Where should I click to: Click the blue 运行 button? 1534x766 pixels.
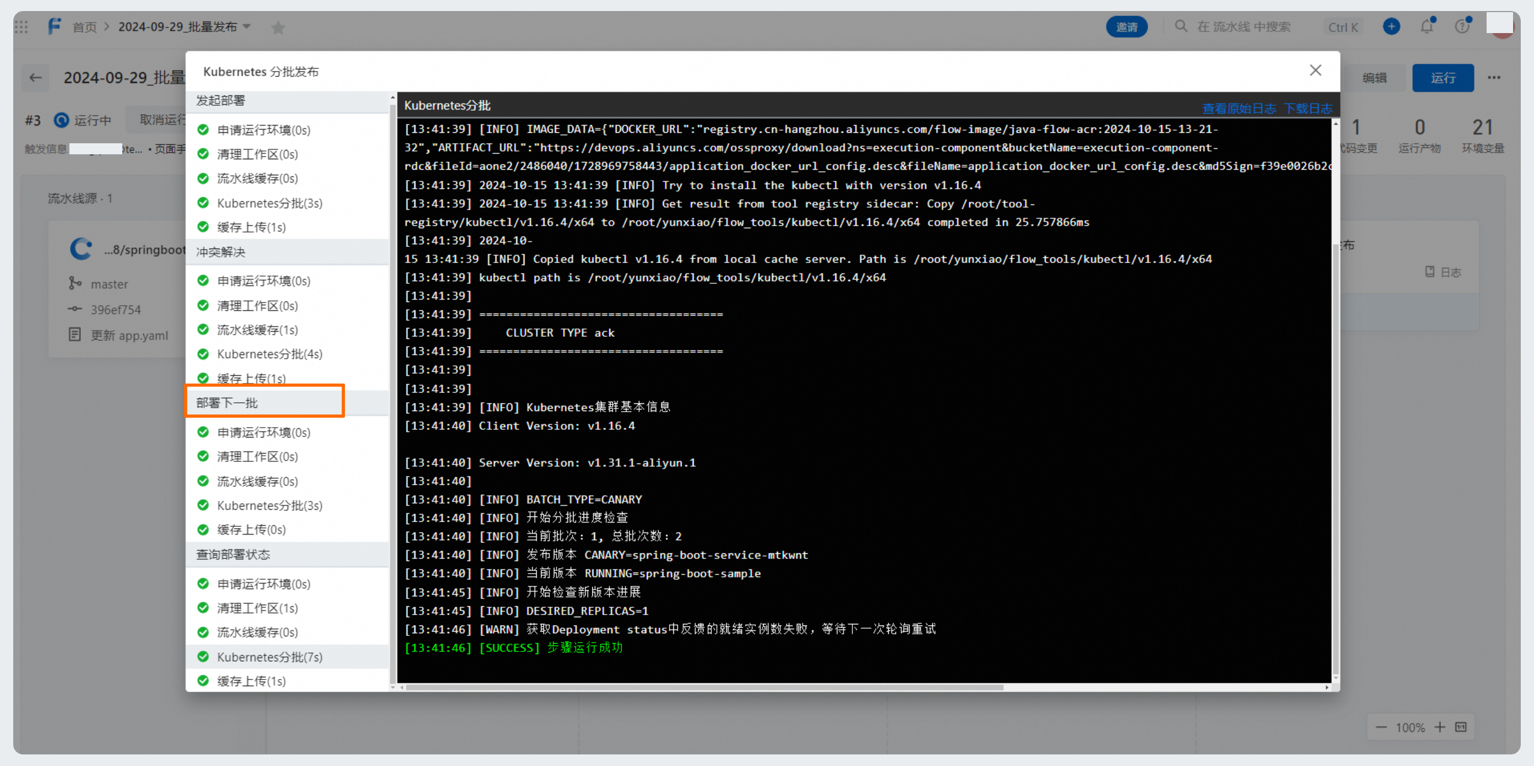pyautogui.click(x=1443, y=78)
